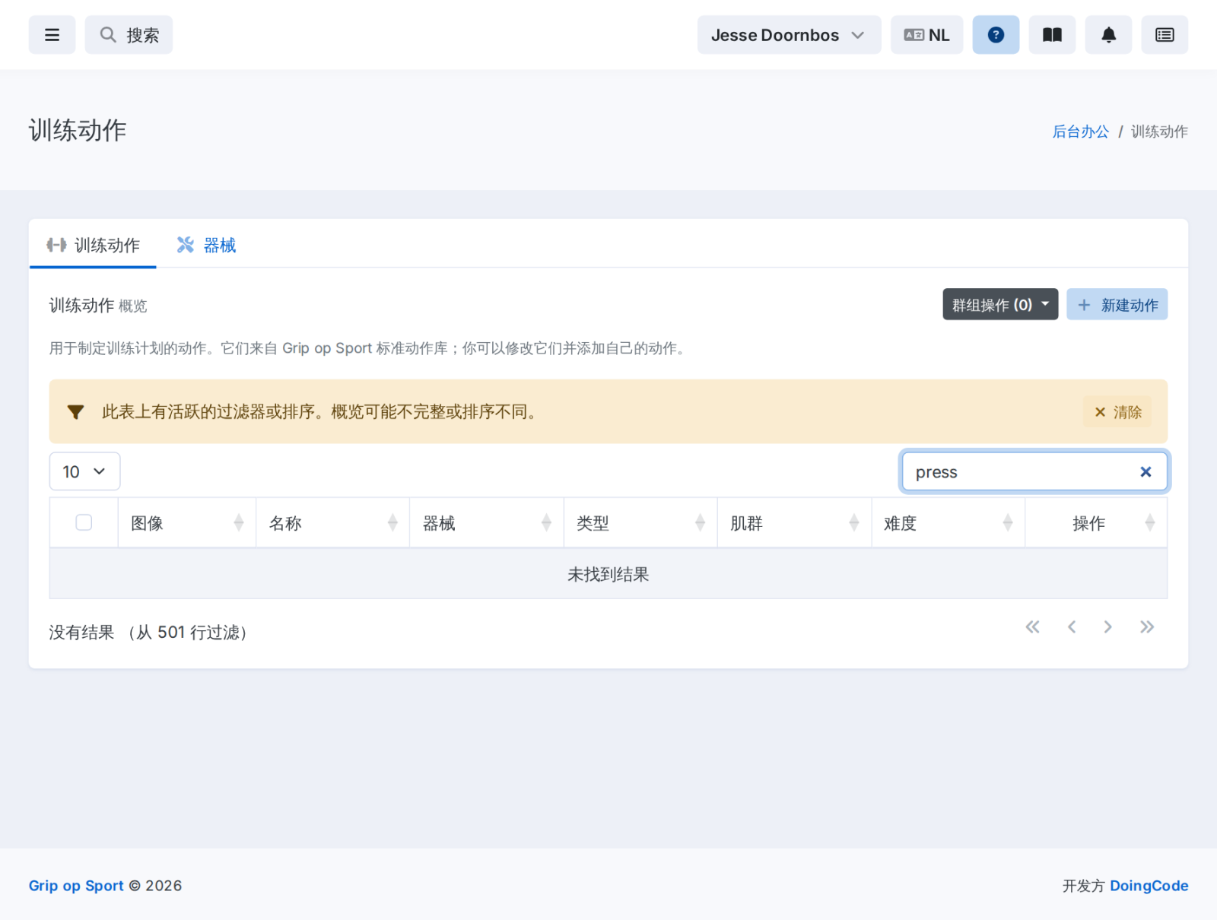Sort the table by 名称 column
Screen dimensions: 1217x920
[333, 523]
